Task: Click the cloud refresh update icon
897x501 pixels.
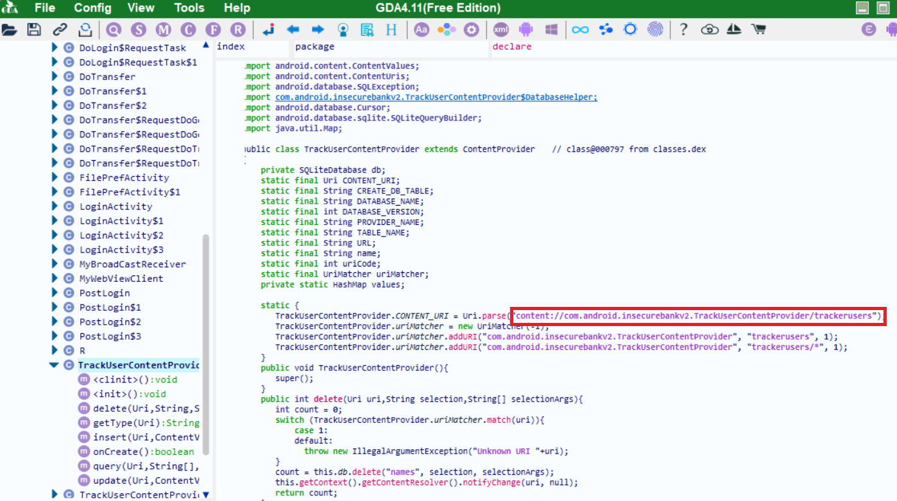Action: pyautogui.click(x=709, y=29)
